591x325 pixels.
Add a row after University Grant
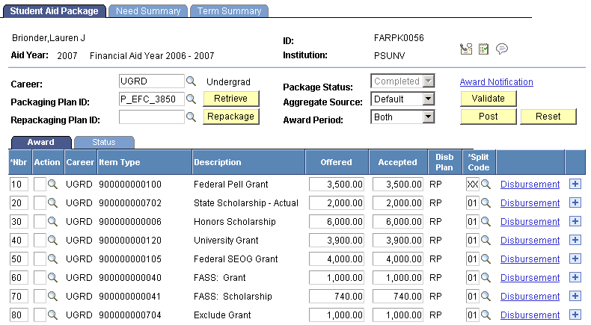pyautogui.click(x=575, y=240)
